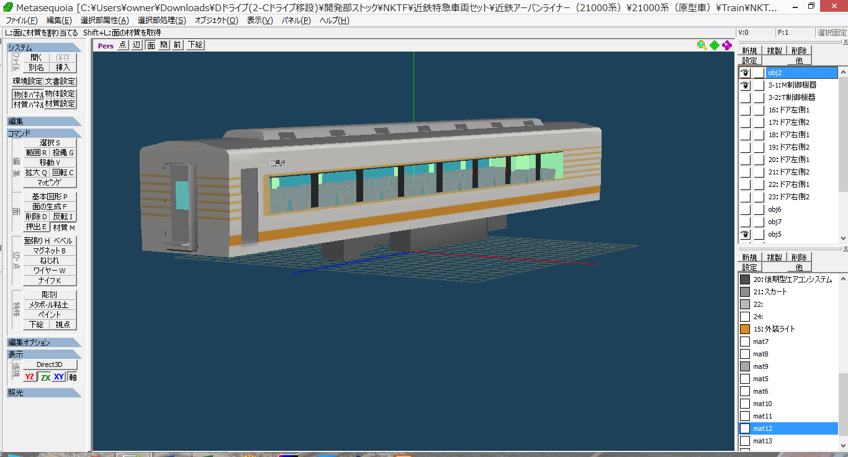Select 面張り H fill face tool
This screenshot has width=848, height=457.
tap(37, 241)
